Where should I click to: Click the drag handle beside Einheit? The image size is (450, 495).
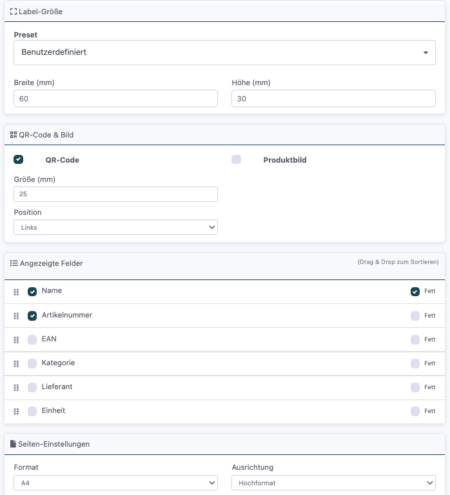click(16, 412)
